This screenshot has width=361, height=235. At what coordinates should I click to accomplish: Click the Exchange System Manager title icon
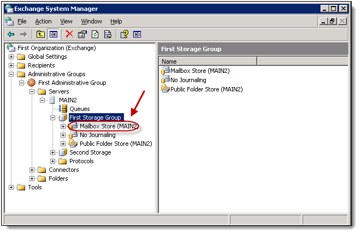pos(9,9)
